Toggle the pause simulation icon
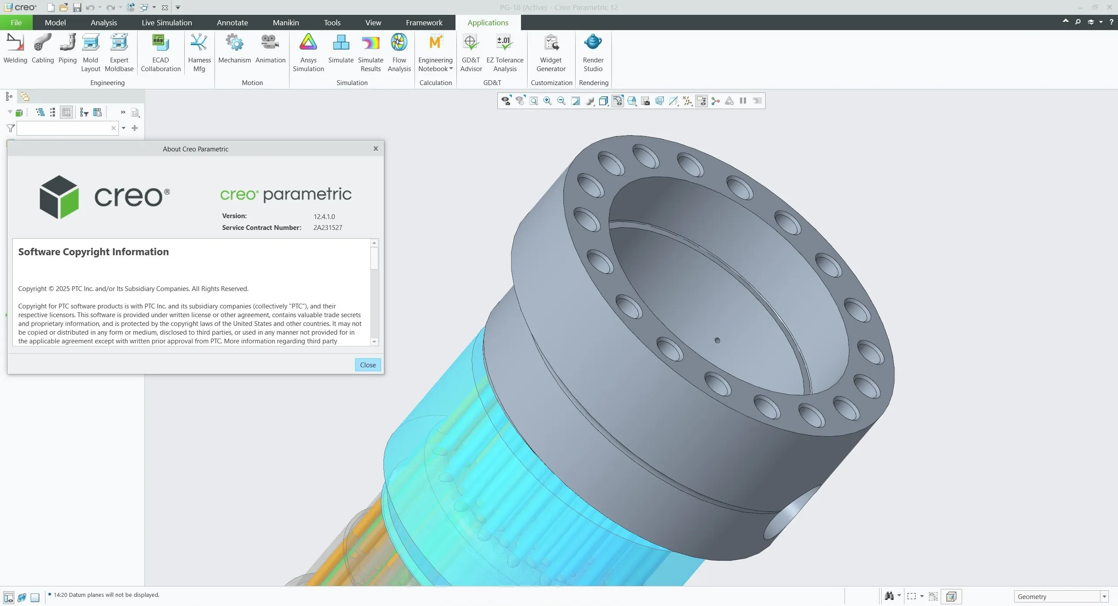This screenshot has width=1118, height=606. pyautogui.click(x=743, y=101)
